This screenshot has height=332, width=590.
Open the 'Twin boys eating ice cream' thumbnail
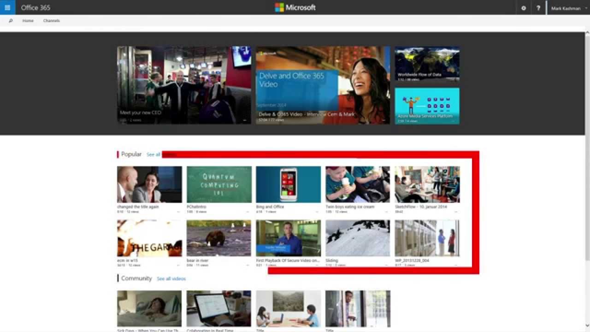click(358, 184)
